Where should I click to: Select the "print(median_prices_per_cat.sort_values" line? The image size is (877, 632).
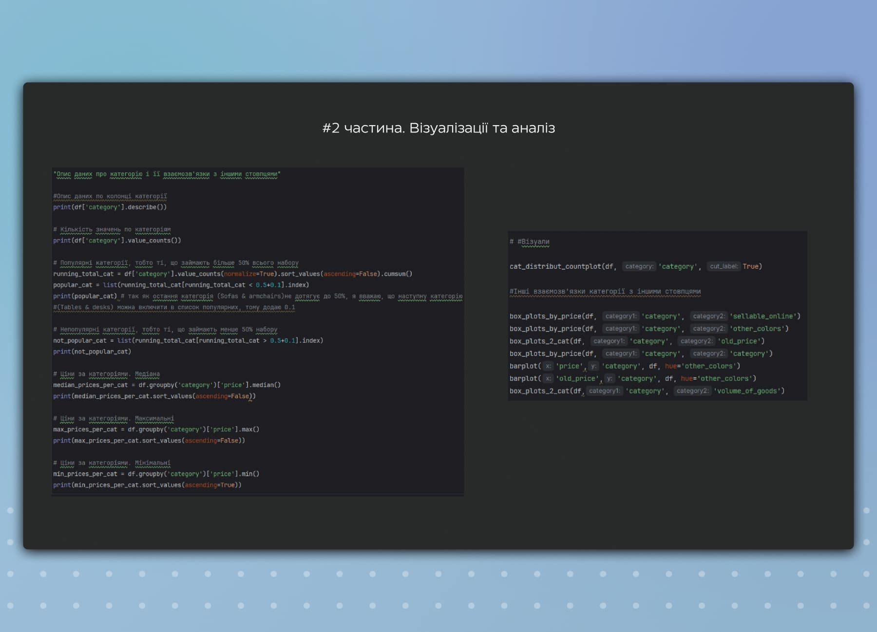154,396
